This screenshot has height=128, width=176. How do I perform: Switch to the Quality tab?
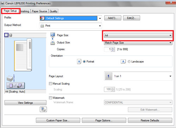click(54, 11)
